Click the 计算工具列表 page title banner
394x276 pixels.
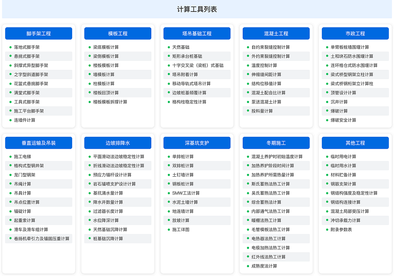point(197,9)
